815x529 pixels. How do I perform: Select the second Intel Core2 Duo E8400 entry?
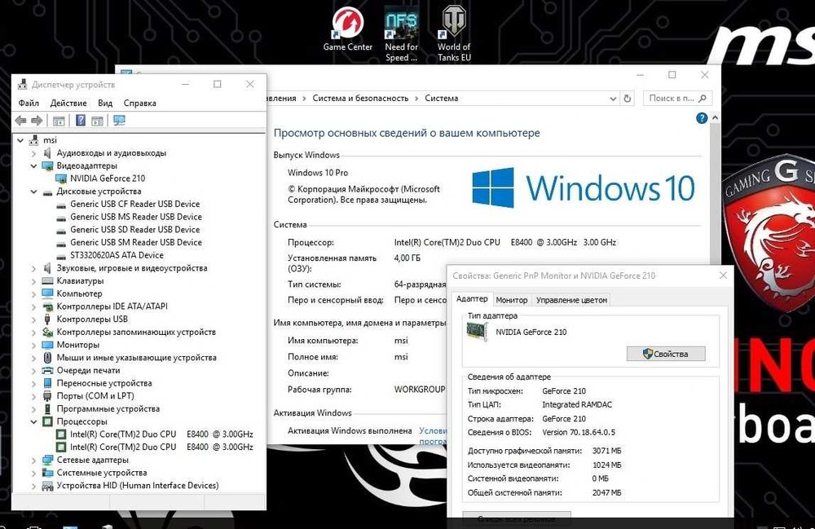pyautogui.click(x=161, y=447)
